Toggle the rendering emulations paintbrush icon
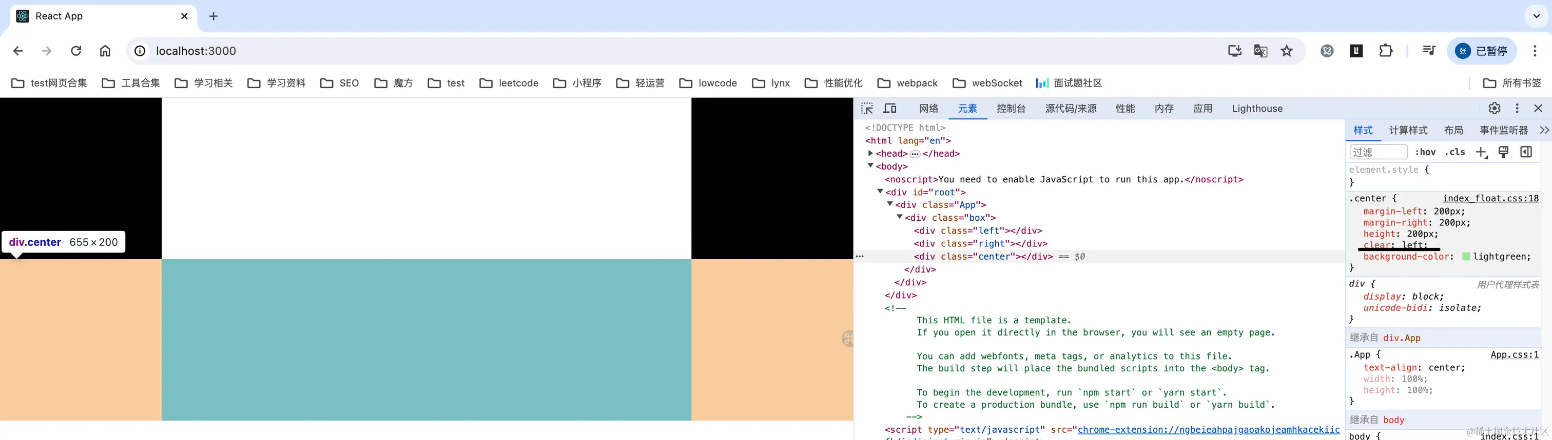 pos(1504,152)
